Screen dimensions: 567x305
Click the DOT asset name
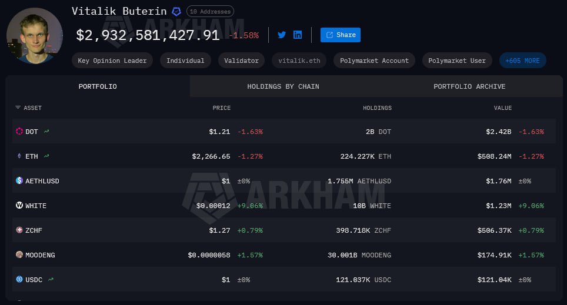(x=31, y=132)
